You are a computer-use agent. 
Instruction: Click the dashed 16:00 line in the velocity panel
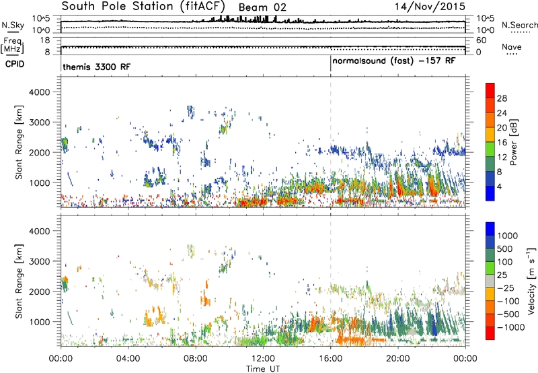coord(330,280)
